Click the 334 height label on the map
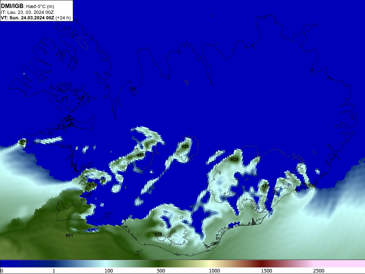Viewport: 365px width, 274px height. click(311, 185)
